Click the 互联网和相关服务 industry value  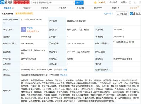pyautogui.click(x=29, y=59)
